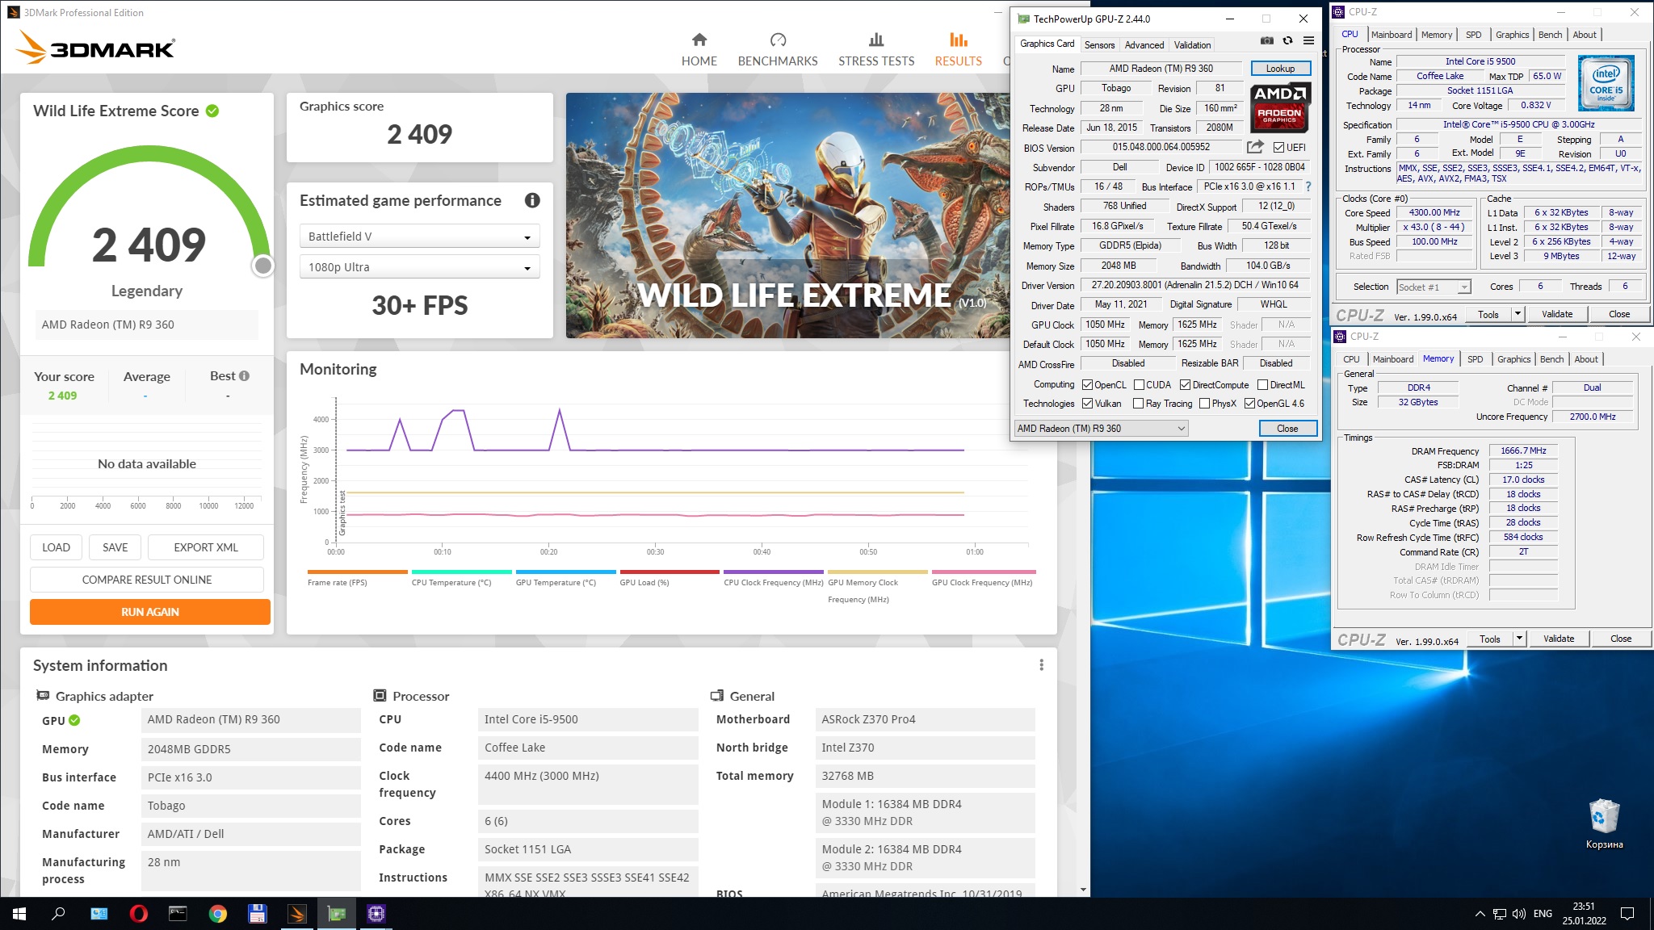Switch to the Sensors tab in GPU-Z
Screen dimensions: 1654x930
(x=1099, y=45)
